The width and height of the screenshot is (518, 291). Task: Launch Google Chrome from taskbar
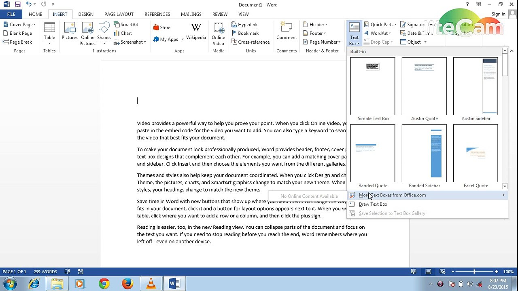click(x=104, y=284)
